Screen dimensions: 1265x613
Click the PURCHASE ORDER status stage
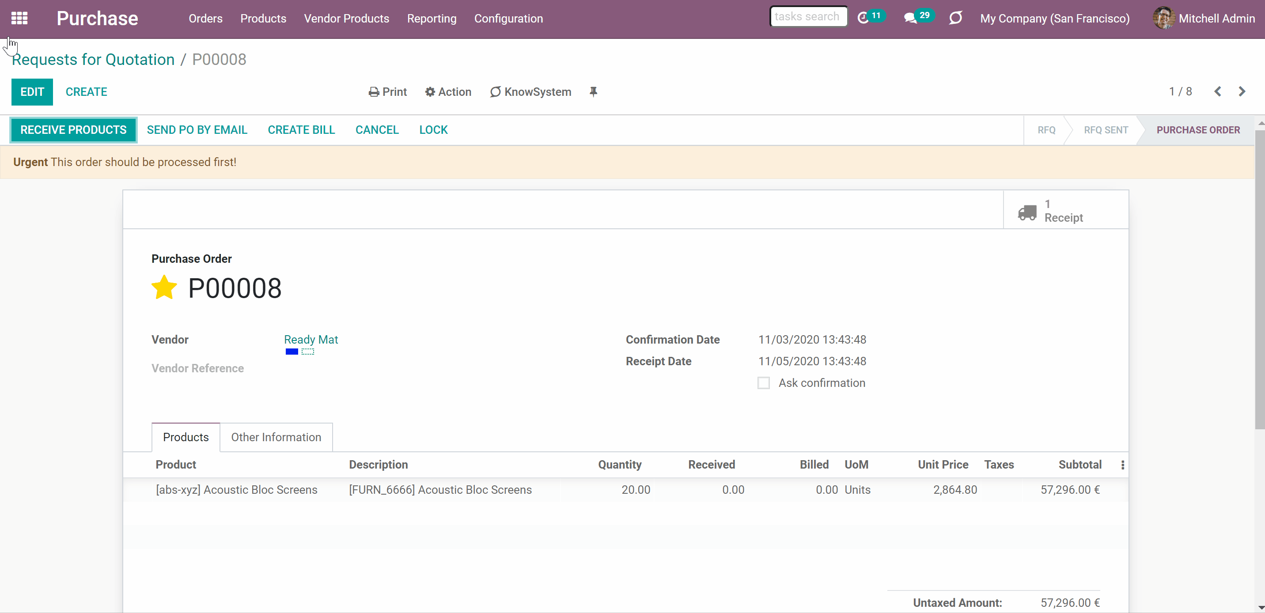click(1198, 130)
